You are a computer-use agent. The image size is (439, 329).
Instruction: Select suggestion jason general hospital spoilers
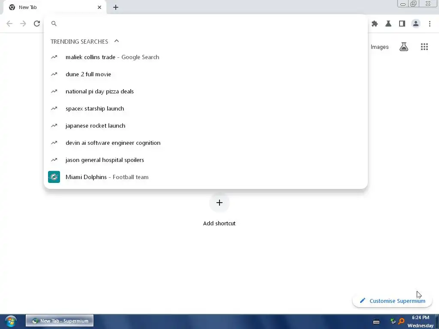point(205,160)
